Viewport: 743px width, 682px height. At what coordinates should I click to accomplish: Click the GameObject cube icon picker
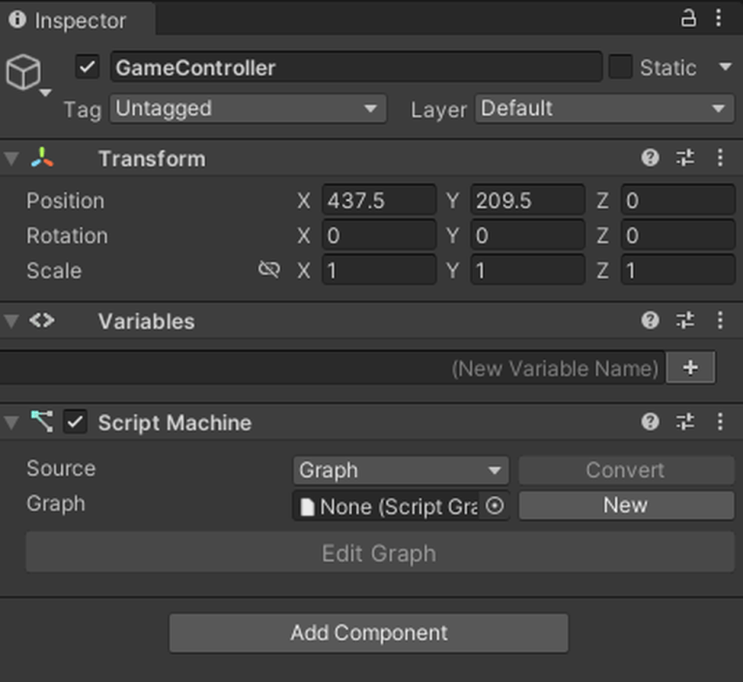coord(24,73)
